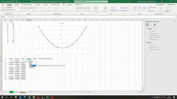Select the 'Градиентная линия' radio button
The image size is (177, 99).
(x=148, y=49)
